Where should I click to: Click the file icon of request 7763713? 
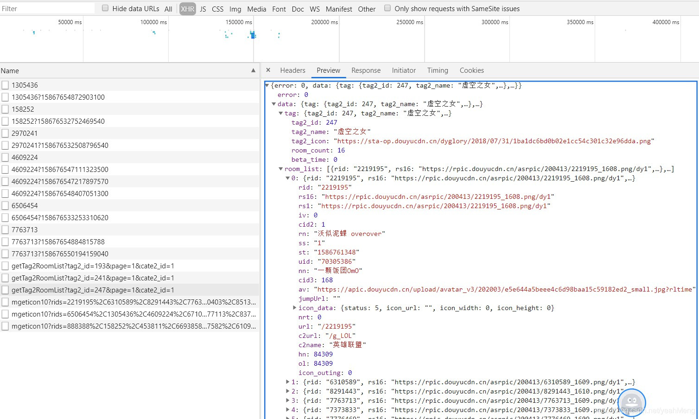pos(5,230)
